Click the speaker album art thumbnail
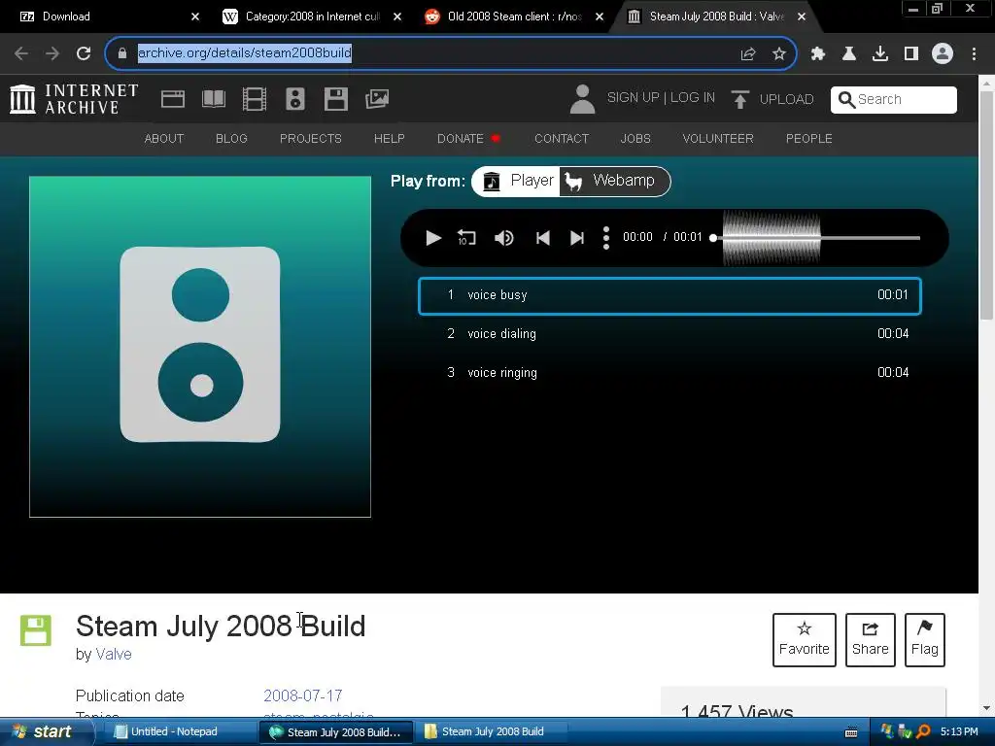Viewport: 995px width, 746px height. pos(200,347)
